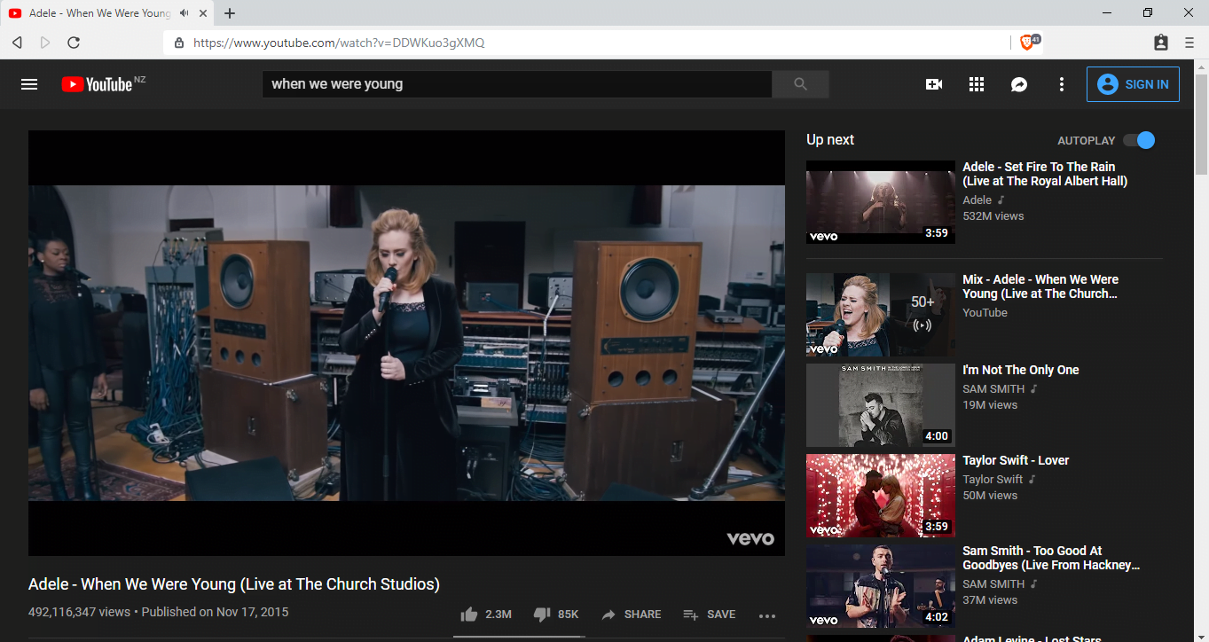
Task: Open a new browser tab
Action: [x=230, y=13]
